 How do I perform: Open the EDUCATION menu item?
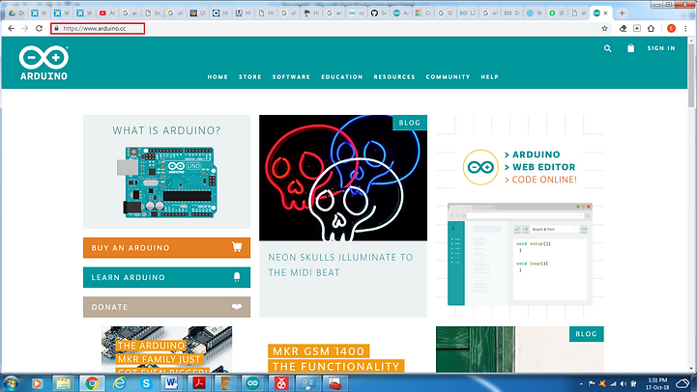coord(342,77)
